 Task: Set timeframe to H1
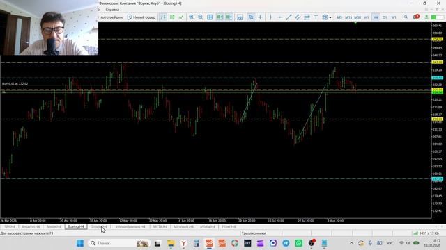point(367,17)
